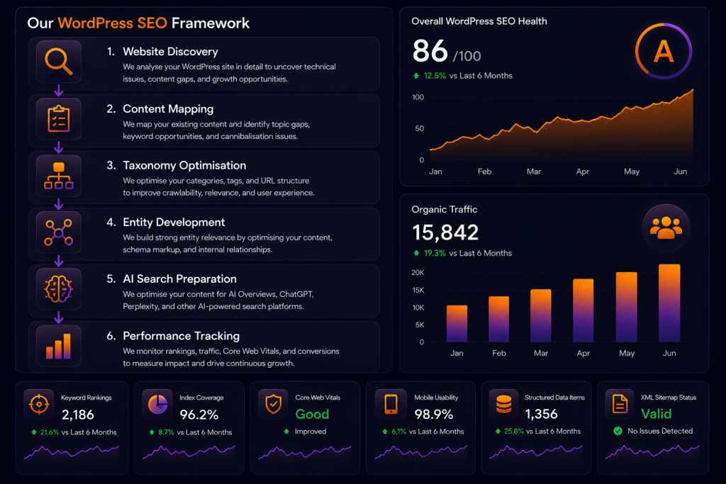Viewport: 726px width, 484px height.
Task: Click the green checkmark beside No Issues Detected
Action: coord(618,431)
